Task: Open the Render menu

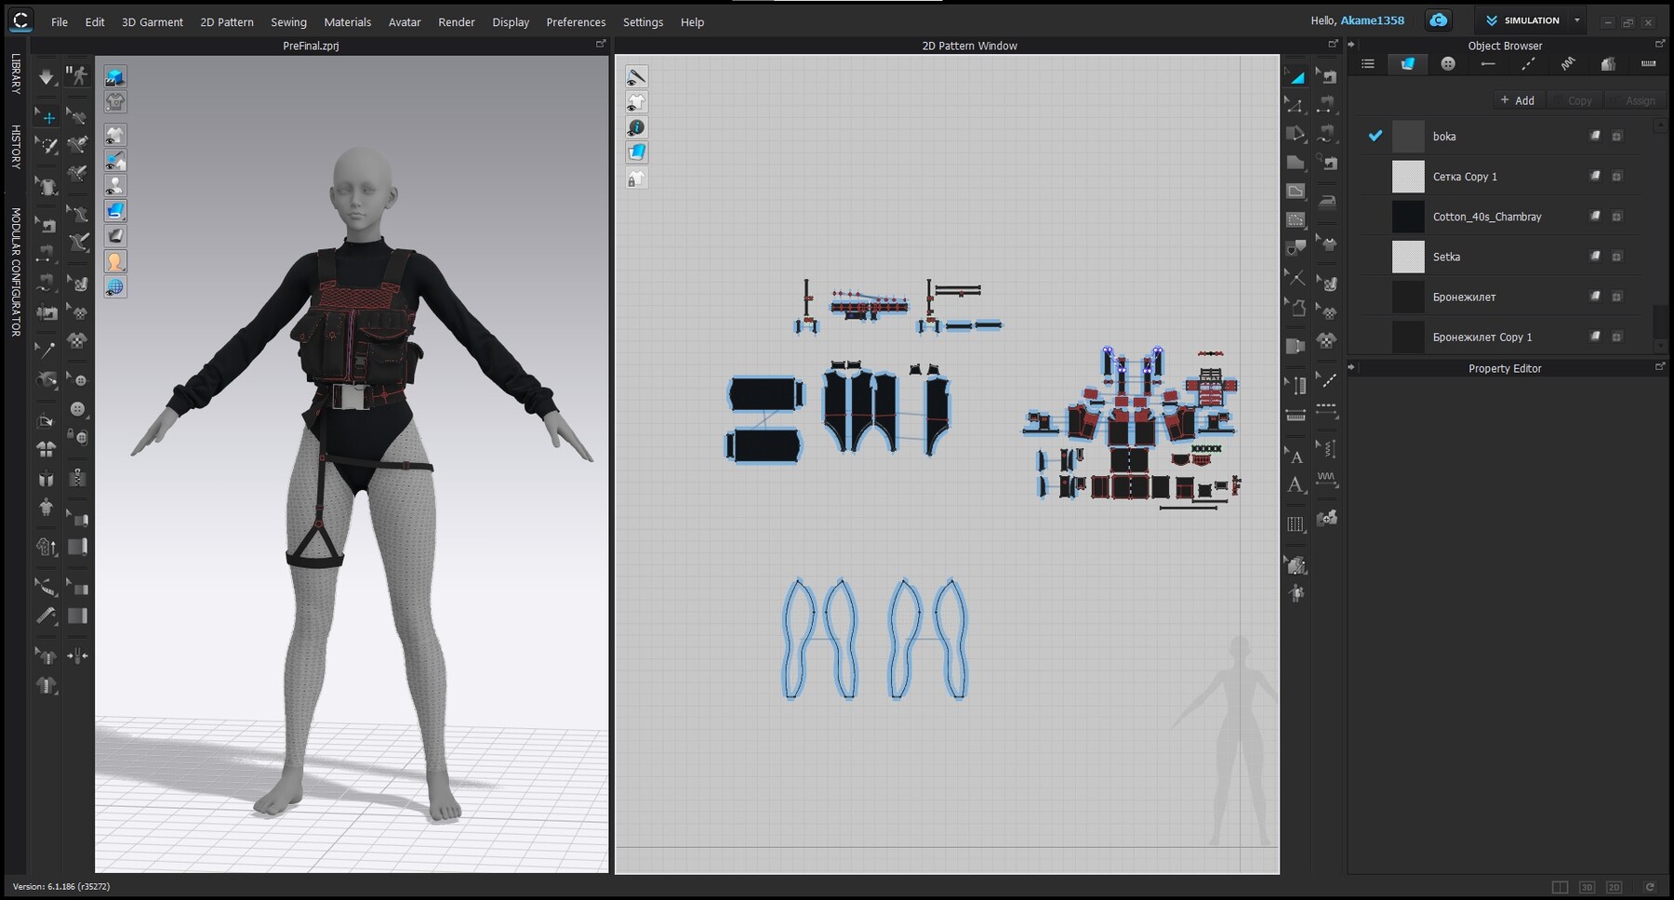Action: pos(457,21)
